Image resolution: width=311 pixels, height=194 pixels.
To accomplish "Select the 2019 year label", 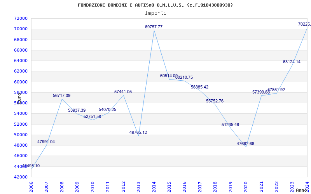I will pyautogui.click(x=231, y=187).
